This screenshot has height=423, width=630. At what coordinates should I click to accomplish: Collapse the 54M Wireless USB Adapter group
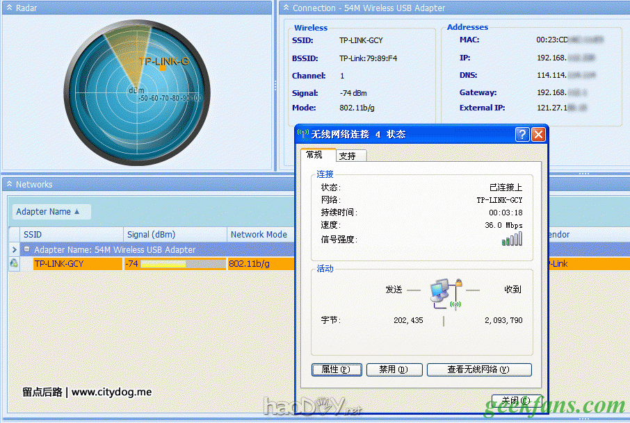click(x=27, y=249)
